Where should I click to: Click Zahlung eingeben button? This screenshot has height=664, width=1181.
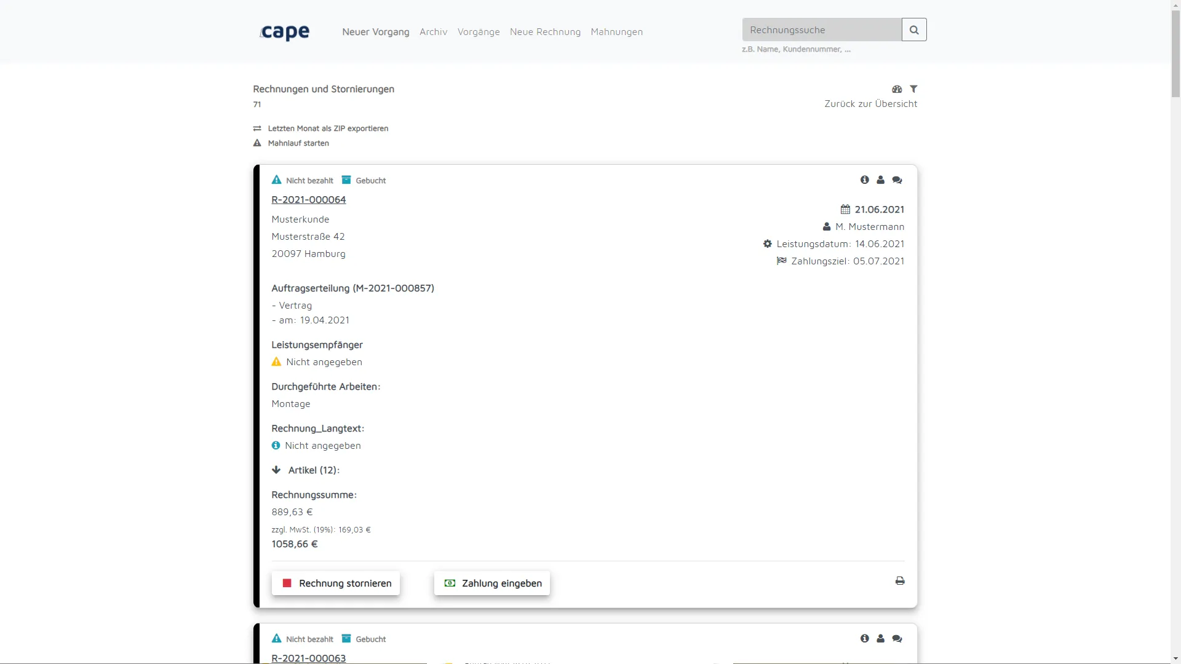pos(492,583)
